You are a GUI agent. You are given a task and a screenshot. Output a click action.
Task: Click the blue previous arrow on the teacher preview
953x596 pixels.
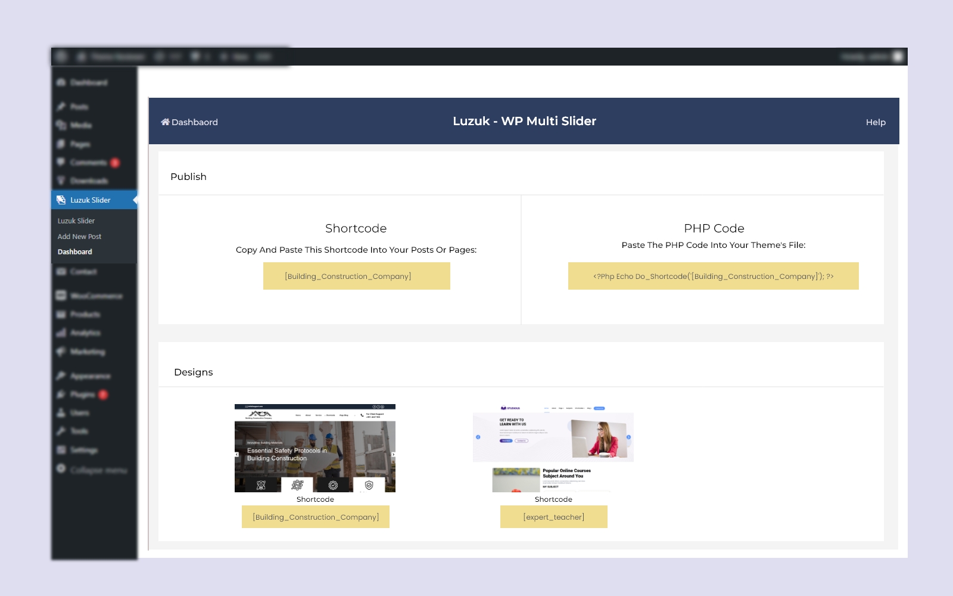(478, 437)
